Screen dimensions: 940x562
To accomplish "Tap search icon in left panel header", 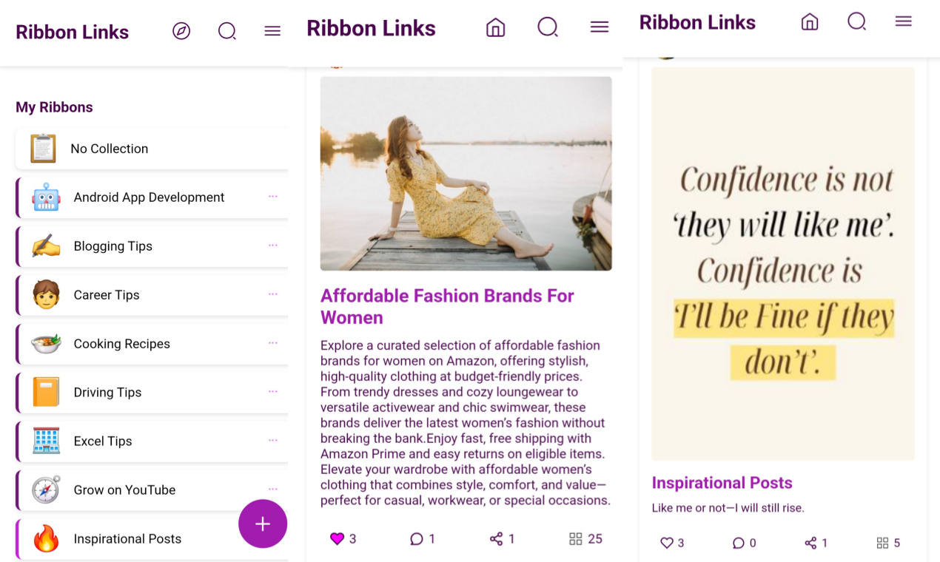I will click(x=227, y=31).
